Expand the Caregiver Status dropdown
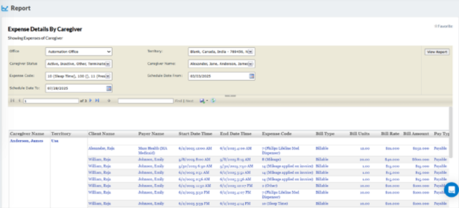 (108, 64)
